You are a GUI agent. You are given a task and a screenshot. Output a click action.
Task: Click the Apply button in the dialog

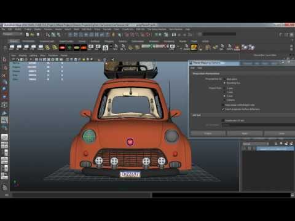click(x=245, y=133)
